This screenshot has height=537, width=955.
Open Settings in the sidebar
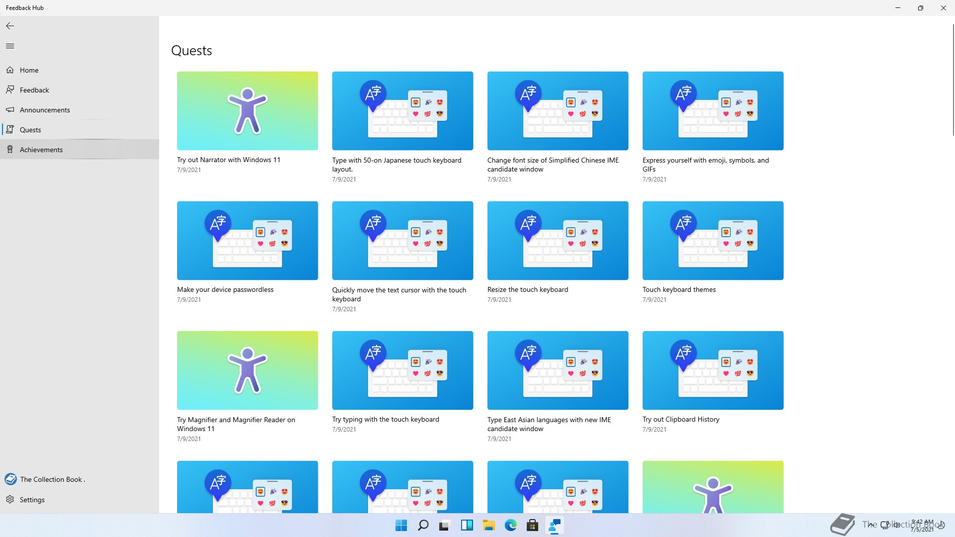(x=80, y=500)
